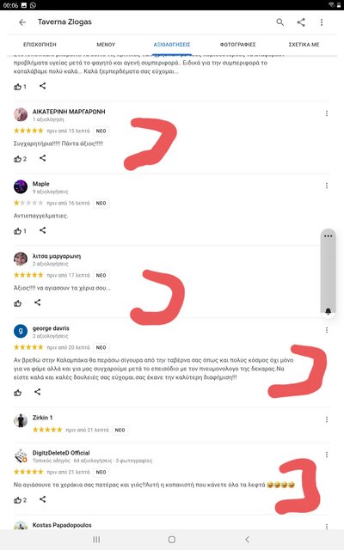Open the ΕΠΙΣΚΟΠΗΣΗ tab
This screenshot has width=344, height=550.
click(40, 45)
